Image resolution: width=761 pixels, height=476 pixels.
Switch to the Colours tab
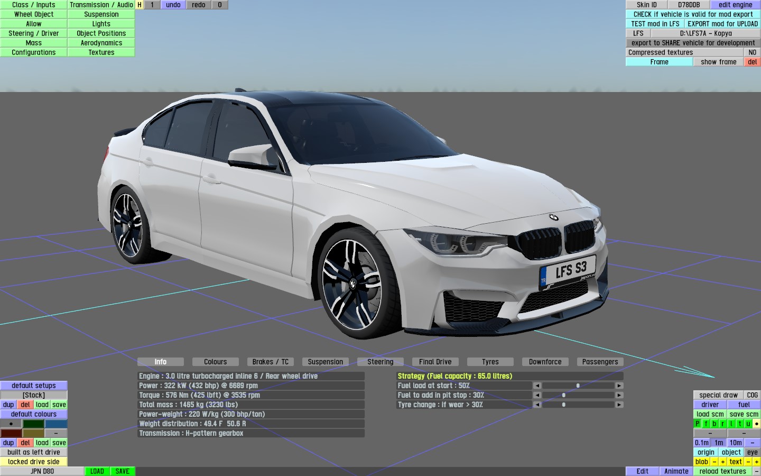coord(216,362)
